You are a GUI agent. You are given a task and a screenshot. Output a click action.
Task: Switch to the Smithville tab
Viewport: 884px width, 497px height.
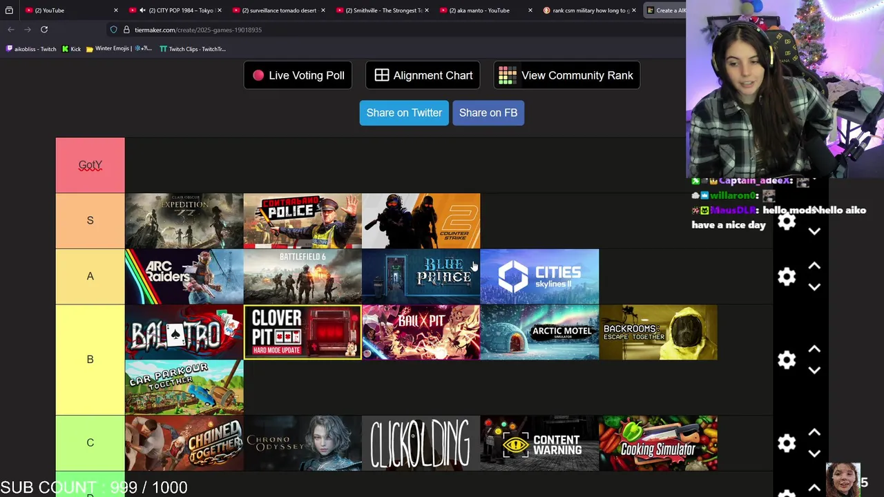pyautogui.click(x=383, y=10)
